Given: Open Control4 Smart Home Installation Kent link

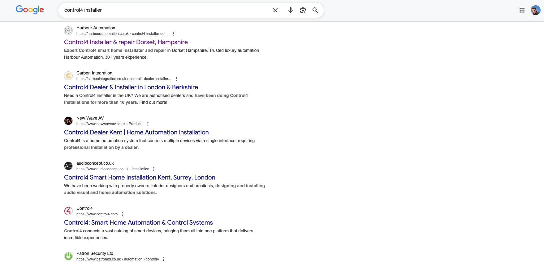Looking at the screenshot, I should tap(140, 177).
